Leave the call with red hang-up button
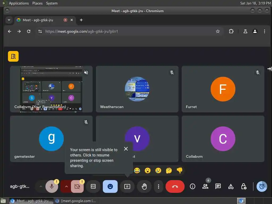272x204 pixels. coord(175,186)
